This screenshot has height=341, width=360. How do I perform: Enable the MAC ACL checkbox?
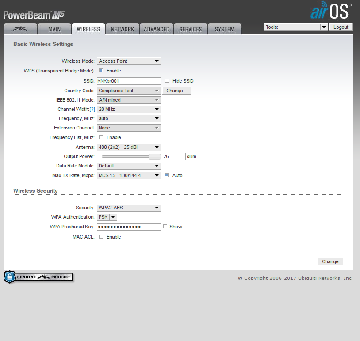pyautogui.click(x=101, y=236)
